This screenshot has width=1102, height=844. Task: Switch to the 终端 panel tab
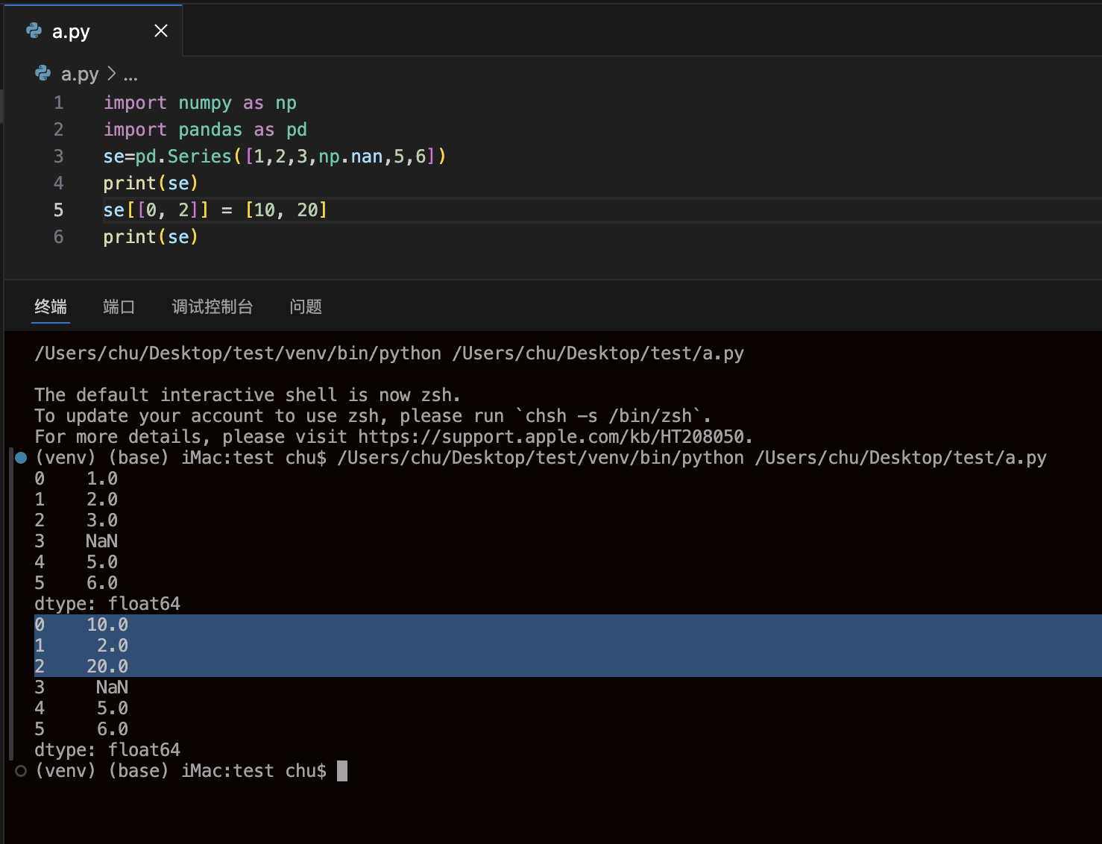pos(51,306)
